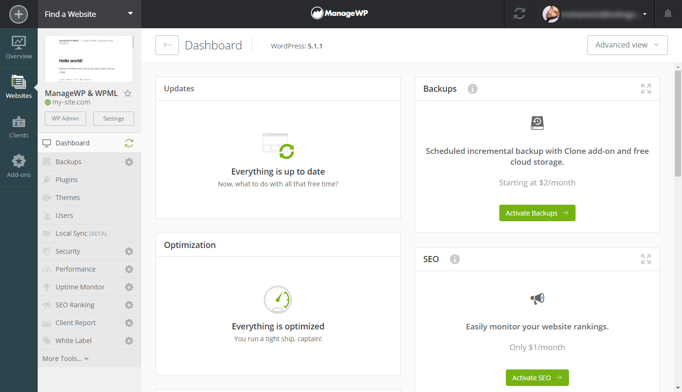Click the Updates refresh illustration icon
The width and height of the screenshot is (682, 392).
278,145
